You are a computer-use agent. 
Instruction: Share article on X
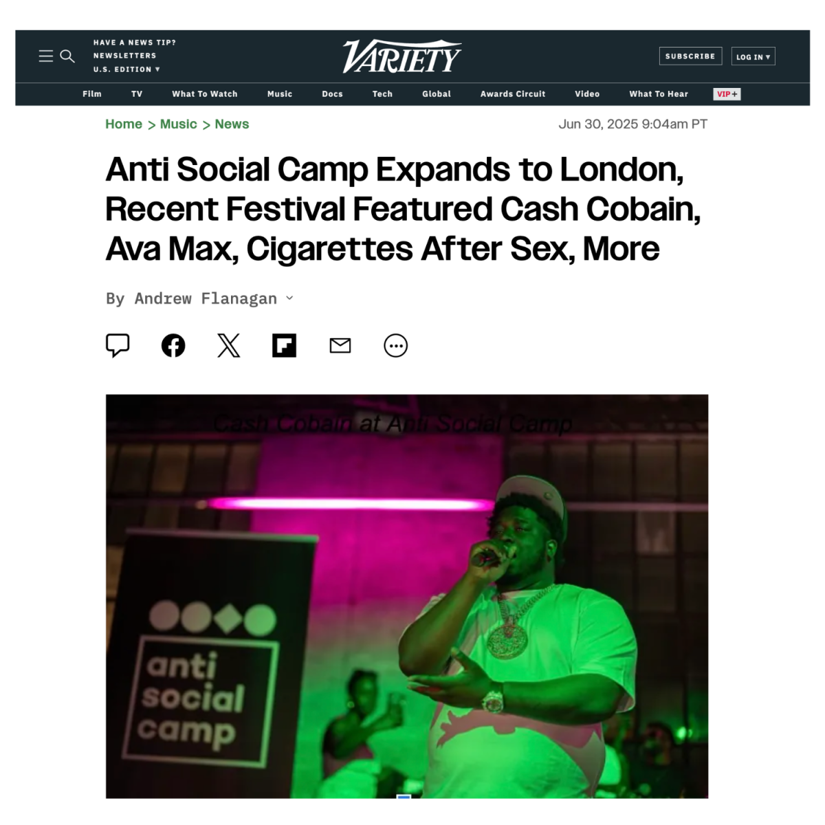click(229, 345)
